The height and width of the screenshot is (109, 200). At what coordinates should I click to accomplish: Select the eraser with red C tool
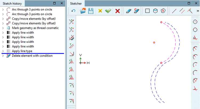[137, 11]
